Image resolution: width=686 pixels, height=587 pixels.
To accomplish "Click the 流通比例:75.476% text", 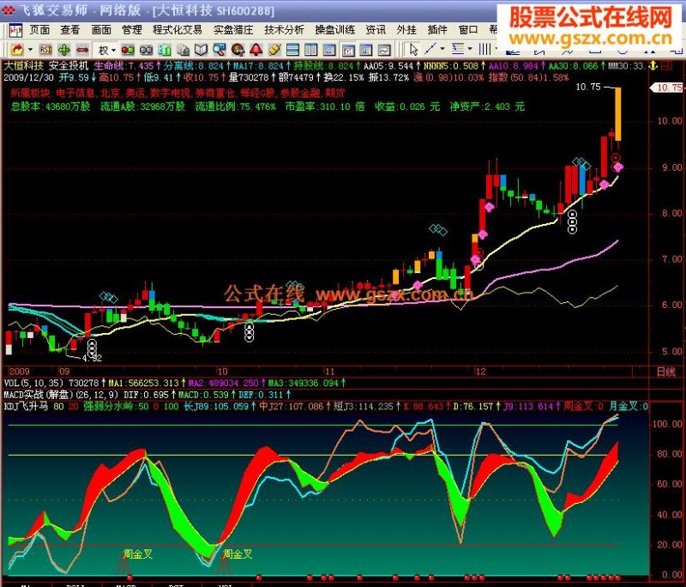I will point(235,106).
